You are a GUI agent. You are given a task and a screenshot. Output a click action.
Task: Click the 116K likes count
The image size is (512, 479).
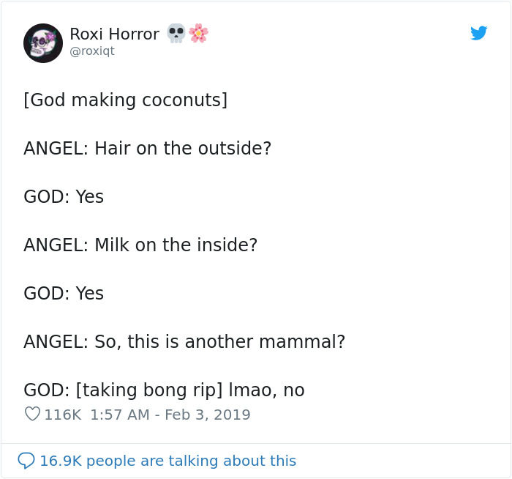(62, 415)
